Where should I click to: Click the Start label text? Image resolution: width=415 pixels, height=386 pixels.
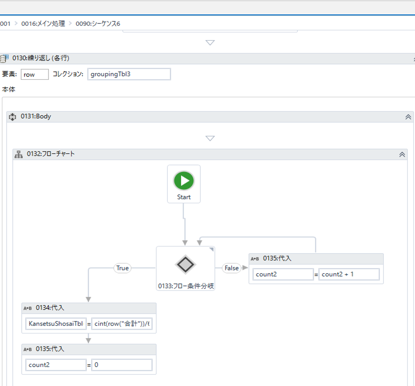click(184, 197)
